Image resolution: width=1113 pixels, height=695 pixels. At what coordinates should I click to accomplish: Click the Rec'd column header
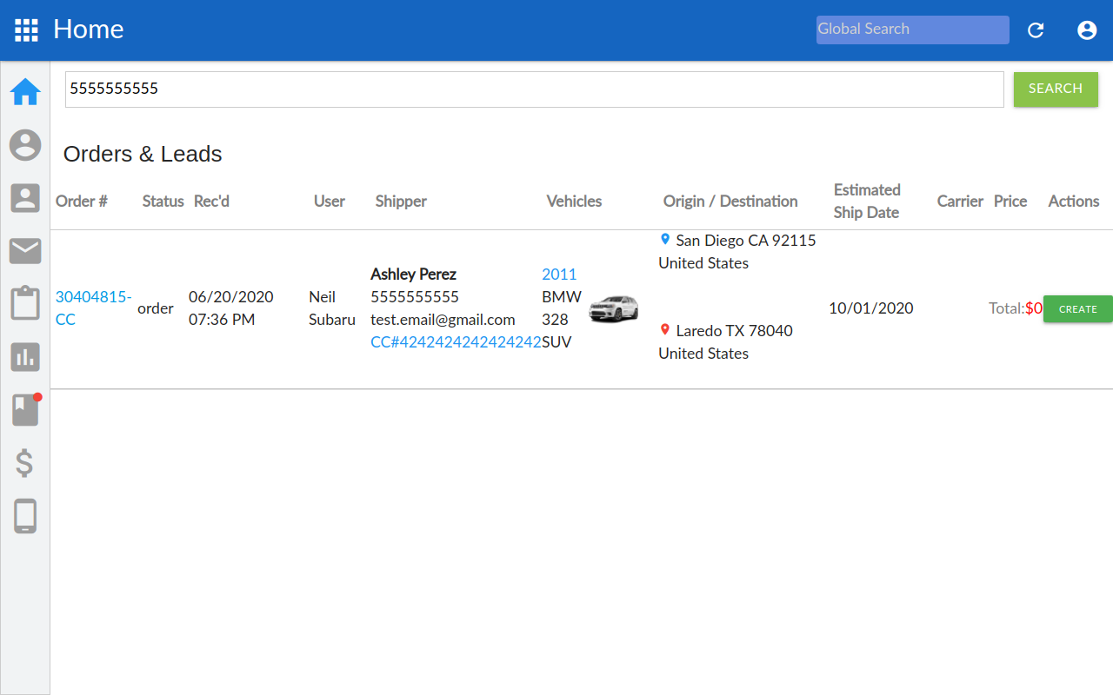(x=211, y=201)
